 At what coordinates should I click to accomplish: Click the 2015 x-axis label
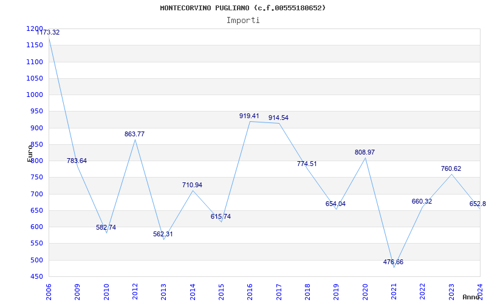coord(221,291)
